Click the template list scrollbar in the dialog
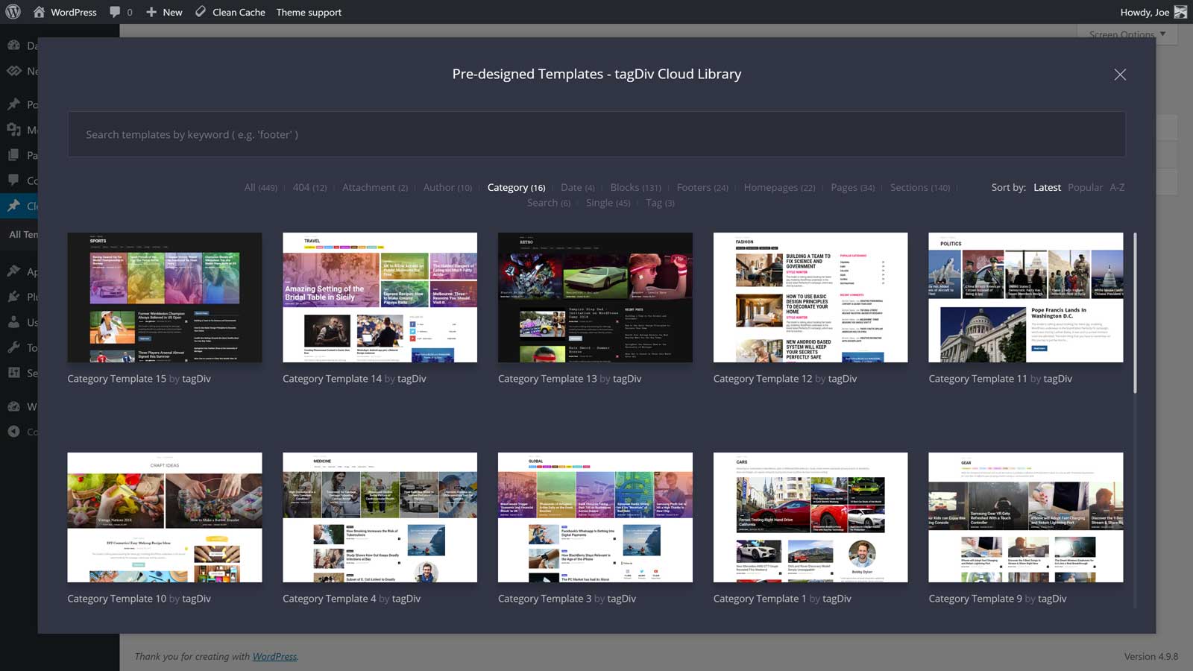The width and height of the screenshot is (1193, 671). click(x=1135, y=313)
